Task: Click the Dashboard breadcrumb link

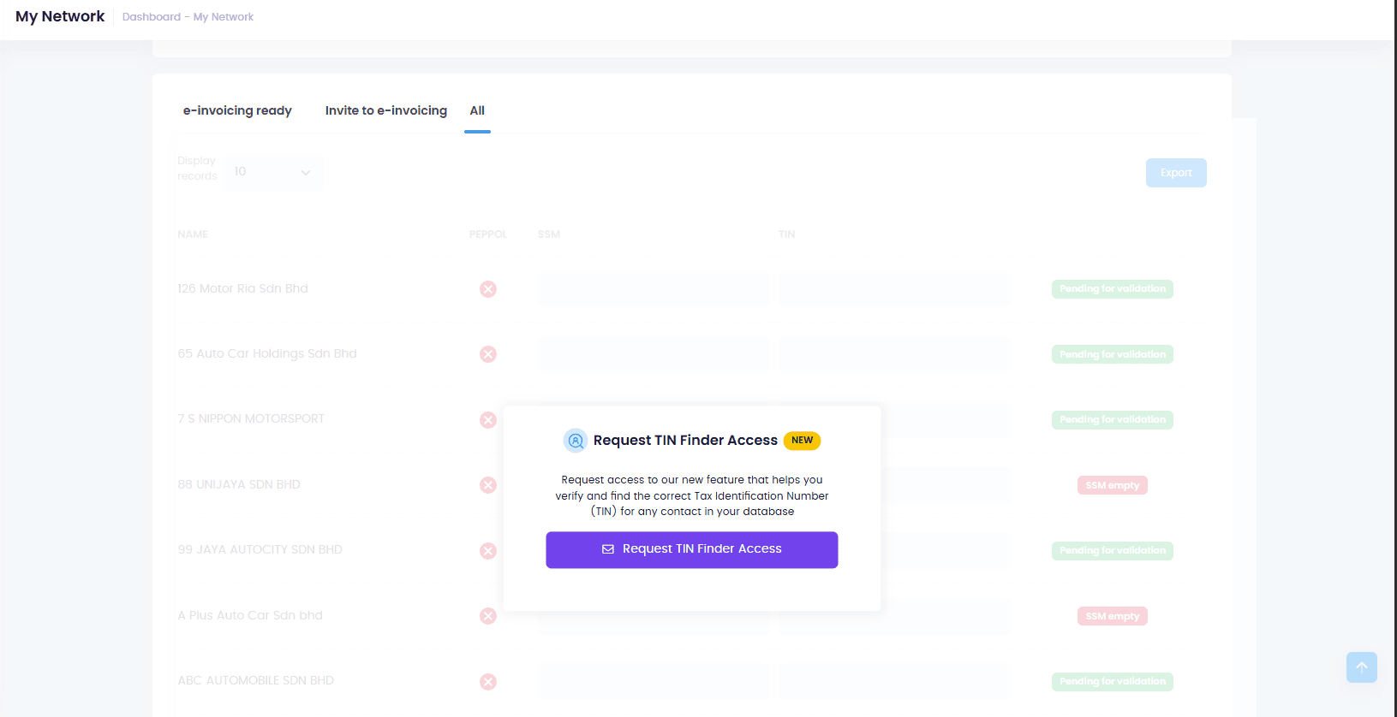Action: tap(152, 17)
